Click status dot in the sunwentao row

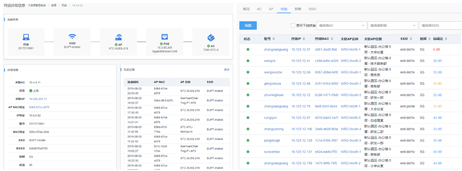click(248, 152)
